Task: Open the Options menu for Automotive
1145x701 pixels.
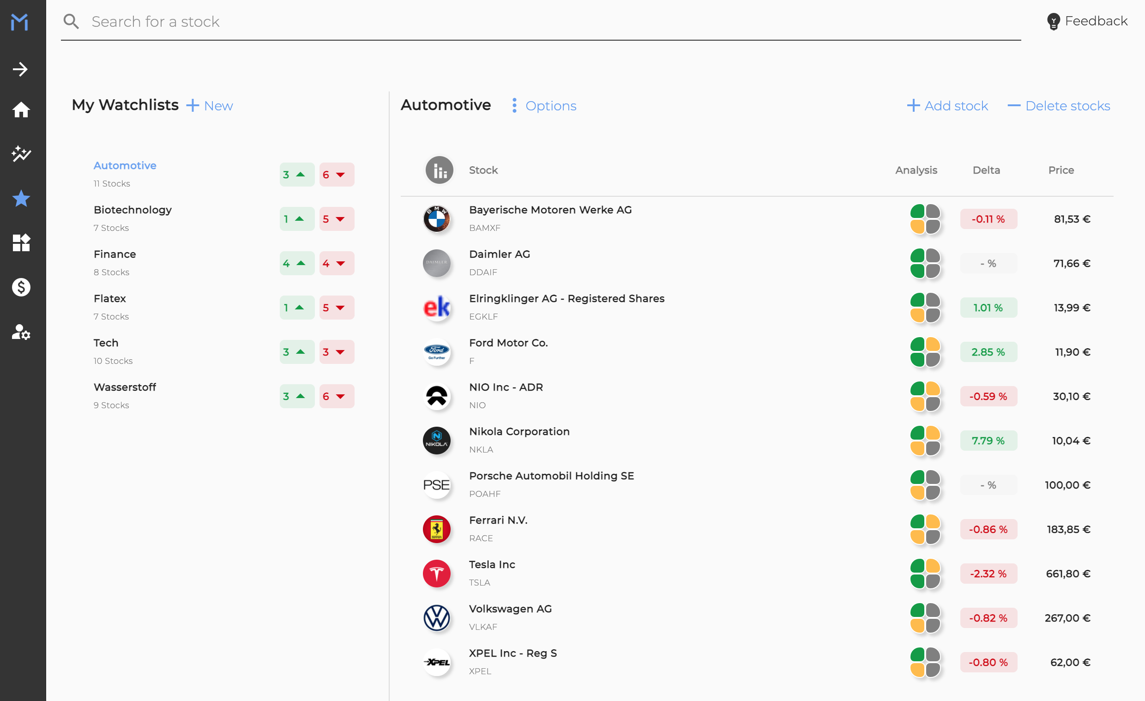Action: click(544, 106)
